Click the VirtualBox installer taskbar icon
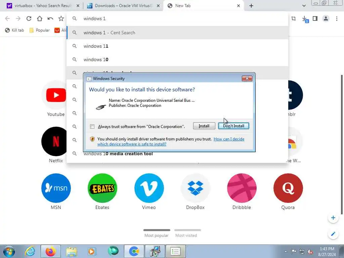344x258 pixels. [155, 251]
